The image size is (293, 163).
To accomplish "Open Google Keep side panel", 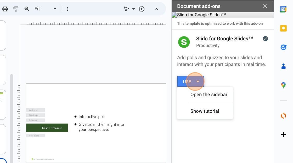I will (283, 28).
